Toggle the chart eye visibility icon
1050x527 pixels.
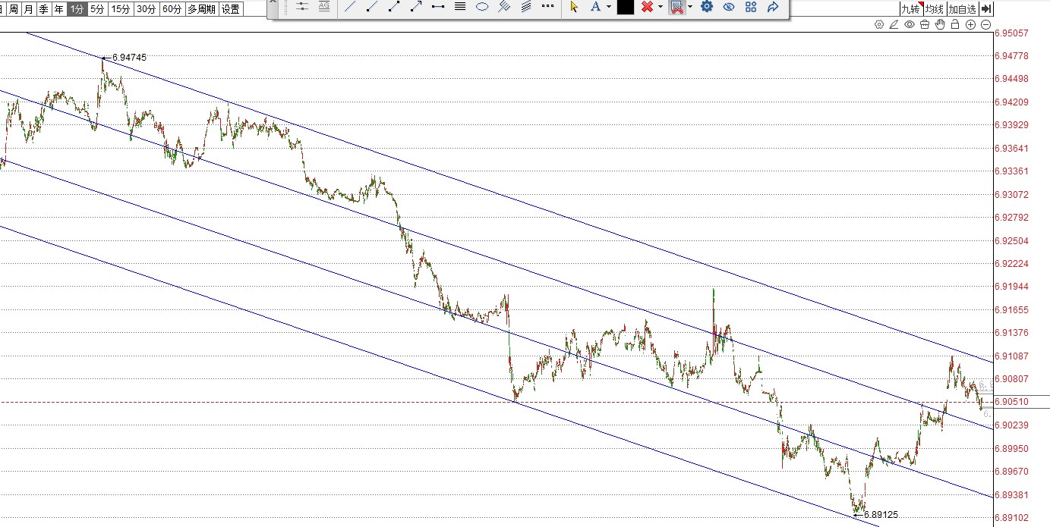point(910,24)
